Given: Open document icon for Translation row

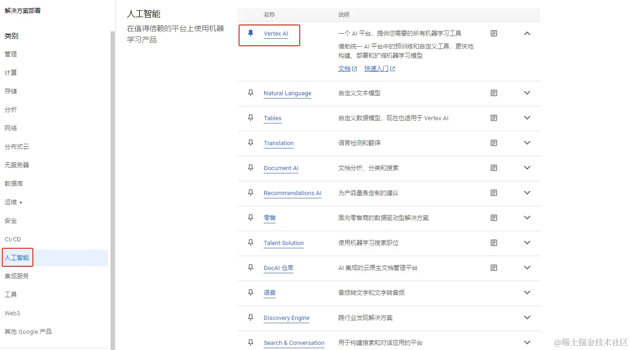Looking at the screenshot, I should click(494, 143).
